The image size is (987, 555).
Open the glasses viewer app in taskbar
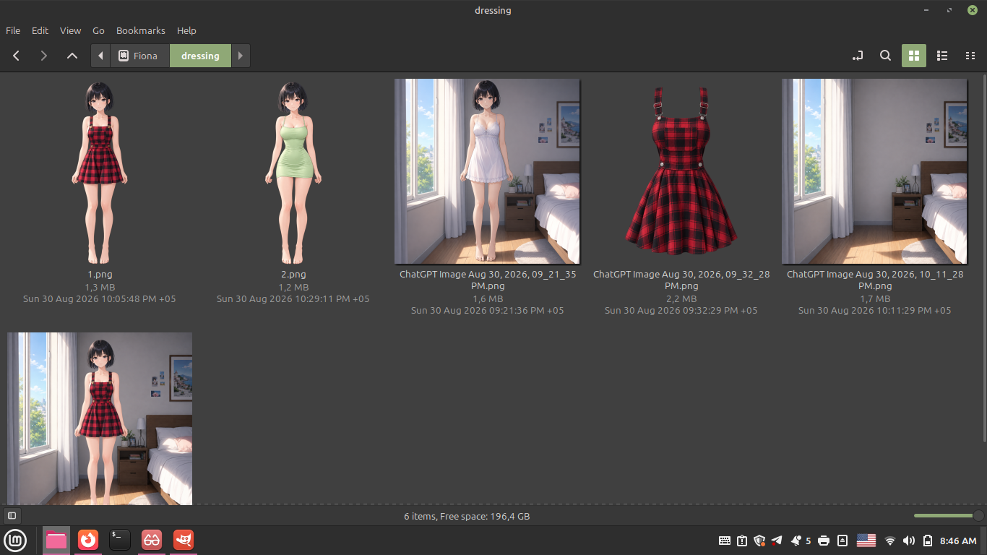pyautogui.click(x=152, y=540)
